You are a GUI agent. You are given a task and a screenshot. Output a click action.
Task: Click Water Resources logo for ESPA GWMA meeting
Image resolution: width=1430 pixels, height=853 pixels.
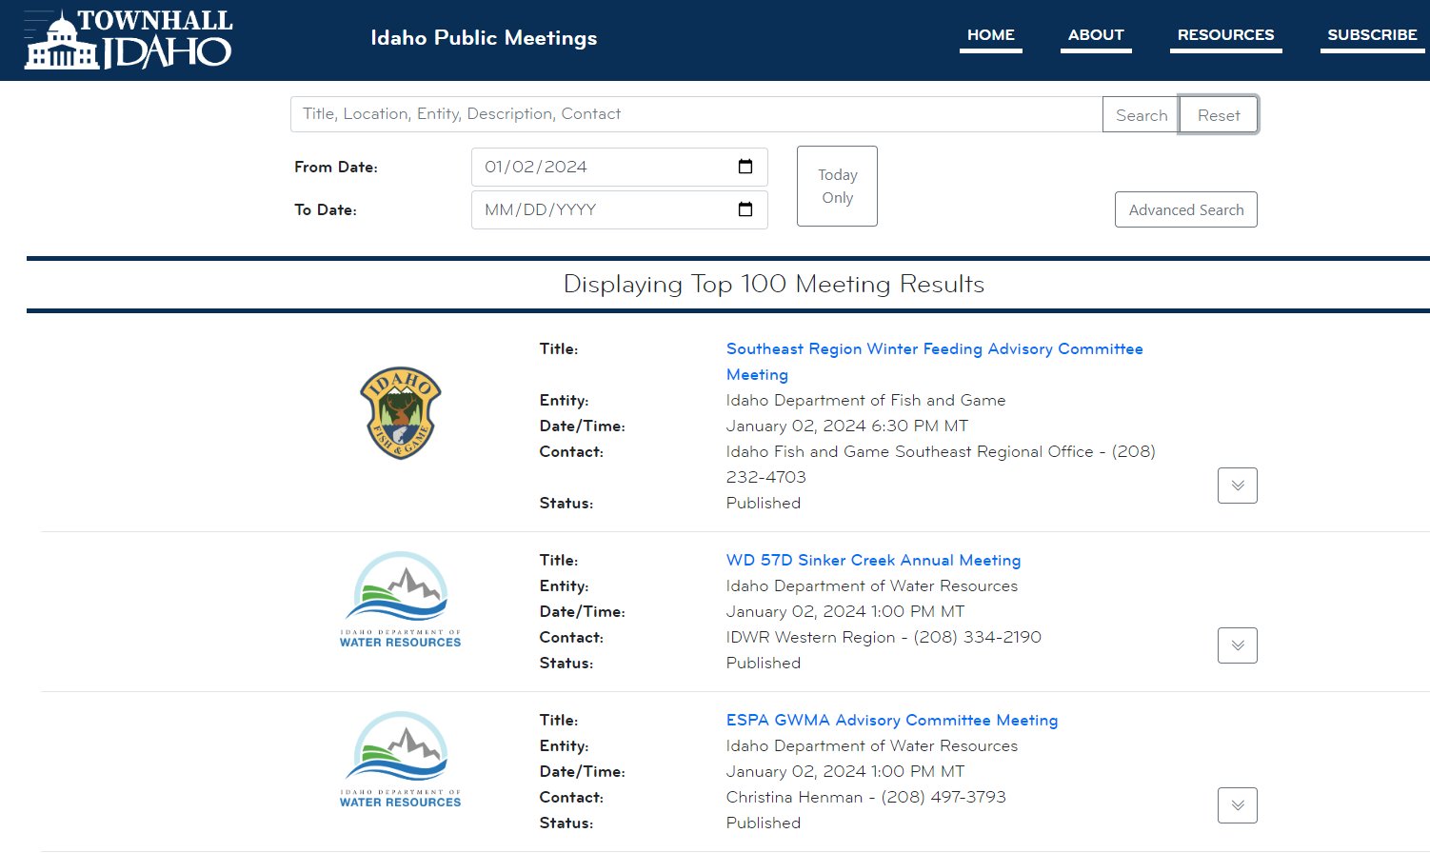400,760
